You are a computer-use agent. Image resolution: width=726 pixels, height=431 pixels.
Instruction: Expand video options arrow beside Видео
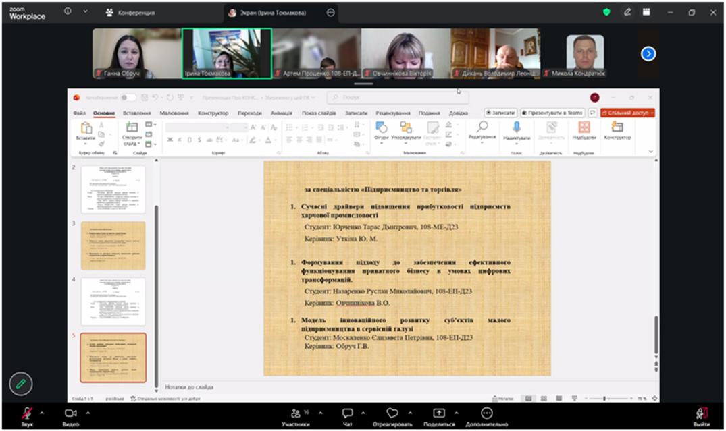pos(88,412)
